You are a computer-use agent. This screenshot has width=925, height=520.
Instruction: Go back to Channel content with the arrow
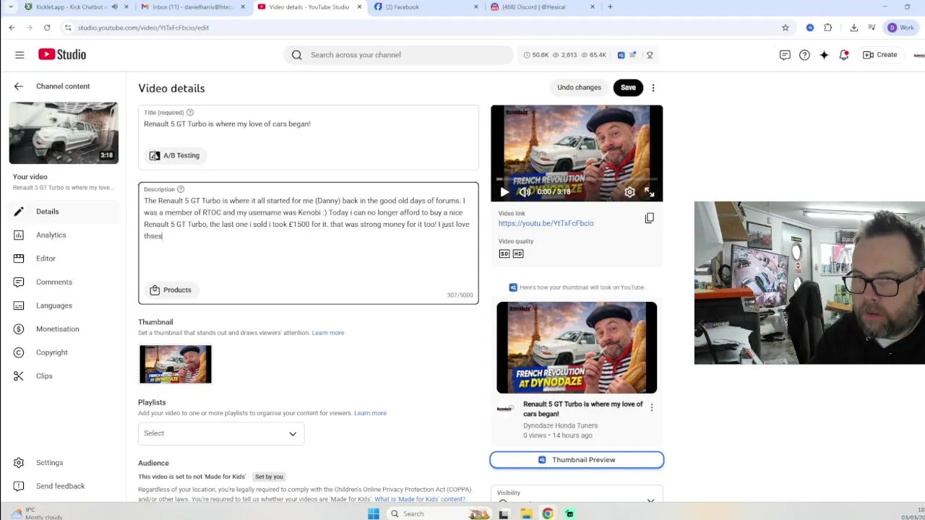point(19,86)
